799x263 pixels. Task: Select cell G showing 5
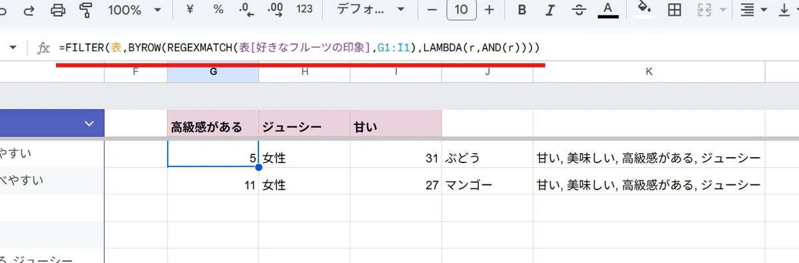tap(213, 154)
